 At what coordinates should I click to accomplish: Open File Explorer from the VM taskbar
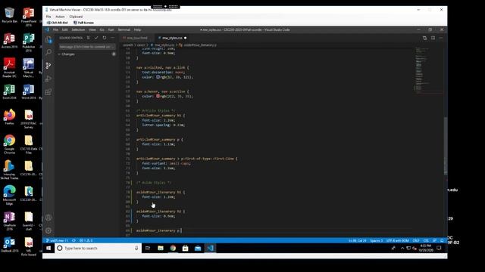click(160, 248)
